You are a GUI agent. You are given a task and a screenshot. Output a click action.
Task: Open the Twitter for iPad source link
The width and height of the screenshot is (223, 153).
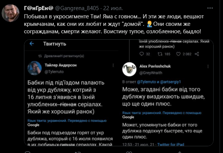click(171, 144)
